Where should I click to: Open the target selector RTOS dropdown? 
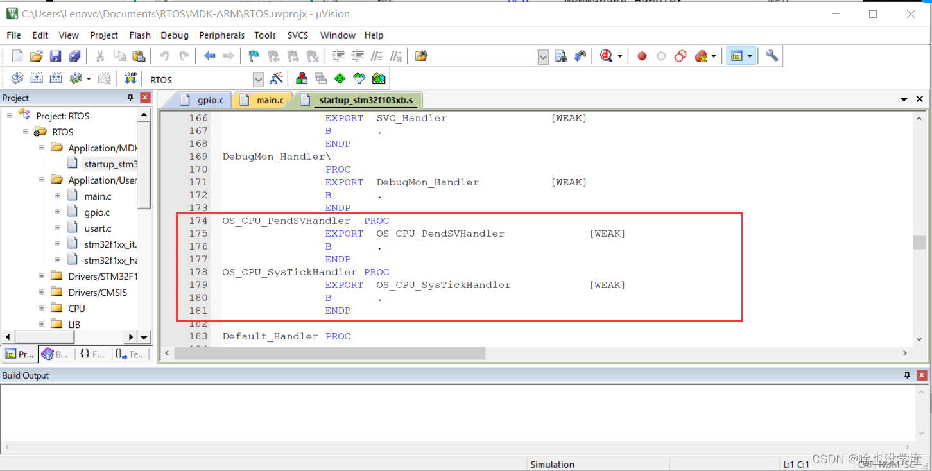pyautogui.click(x=258, y=80)
